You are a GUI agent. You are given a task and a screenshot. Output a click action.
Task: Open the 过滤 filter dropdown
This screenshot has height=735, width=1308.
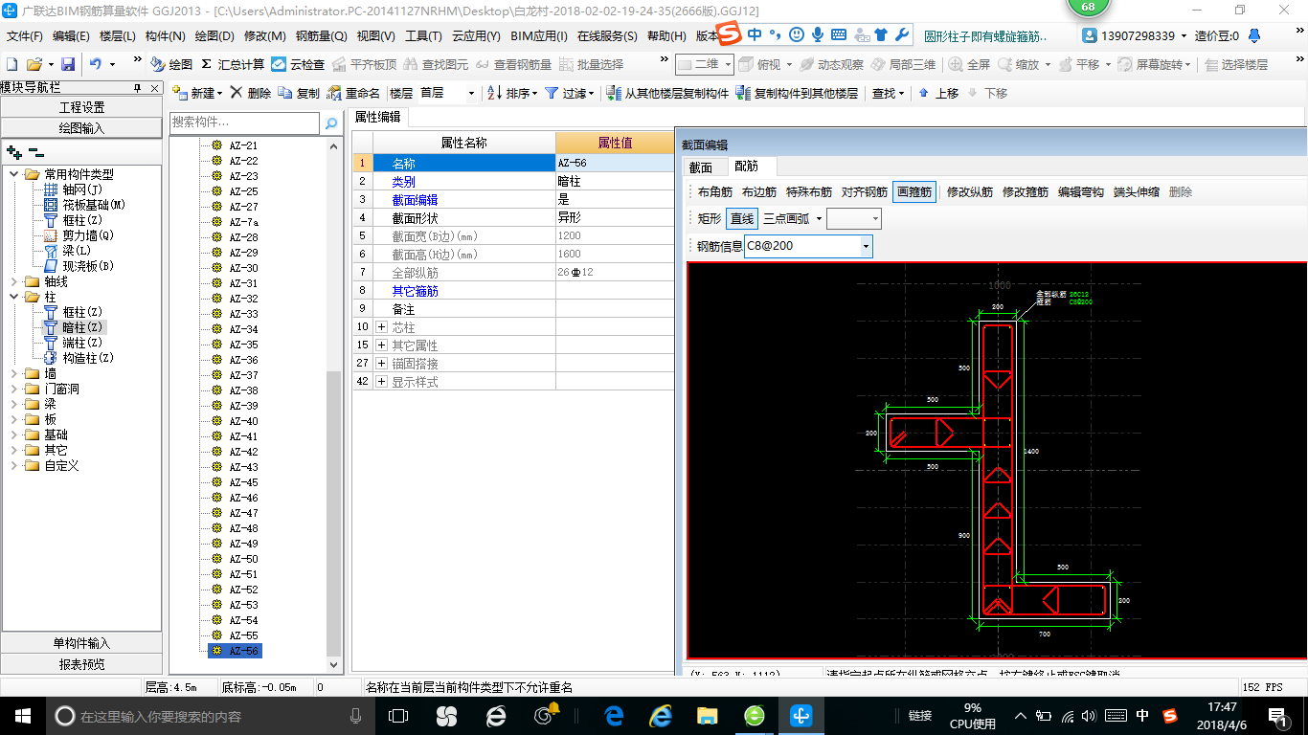pos(569,93)
